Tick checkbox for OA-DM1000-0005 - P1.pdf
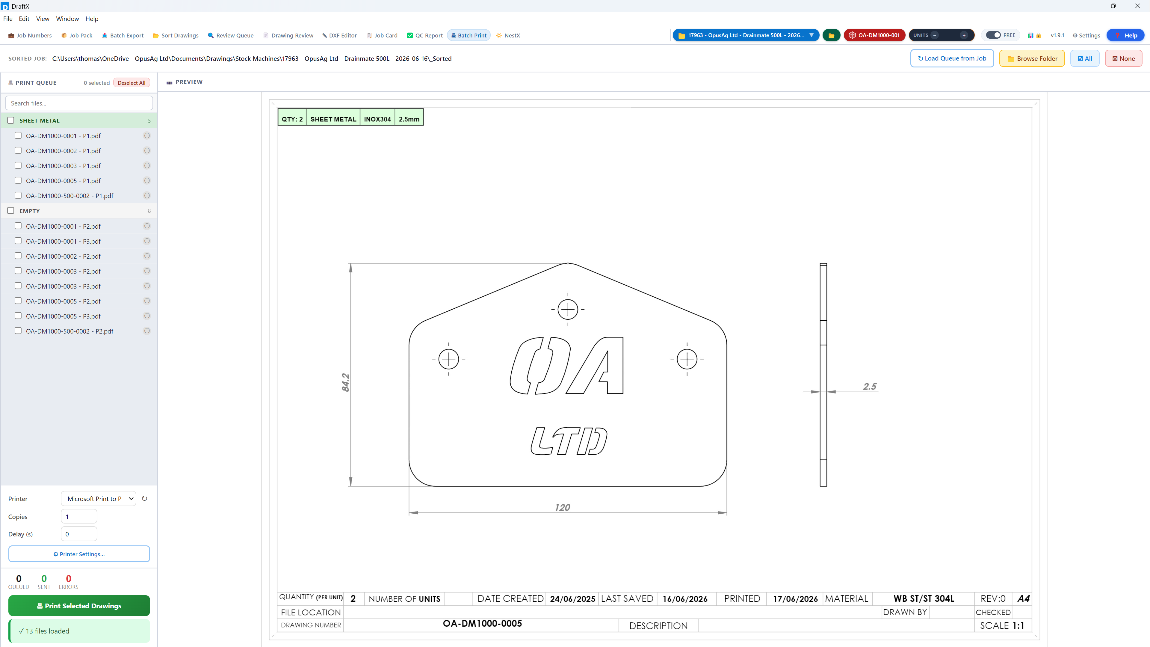 (x=18, y=180)
